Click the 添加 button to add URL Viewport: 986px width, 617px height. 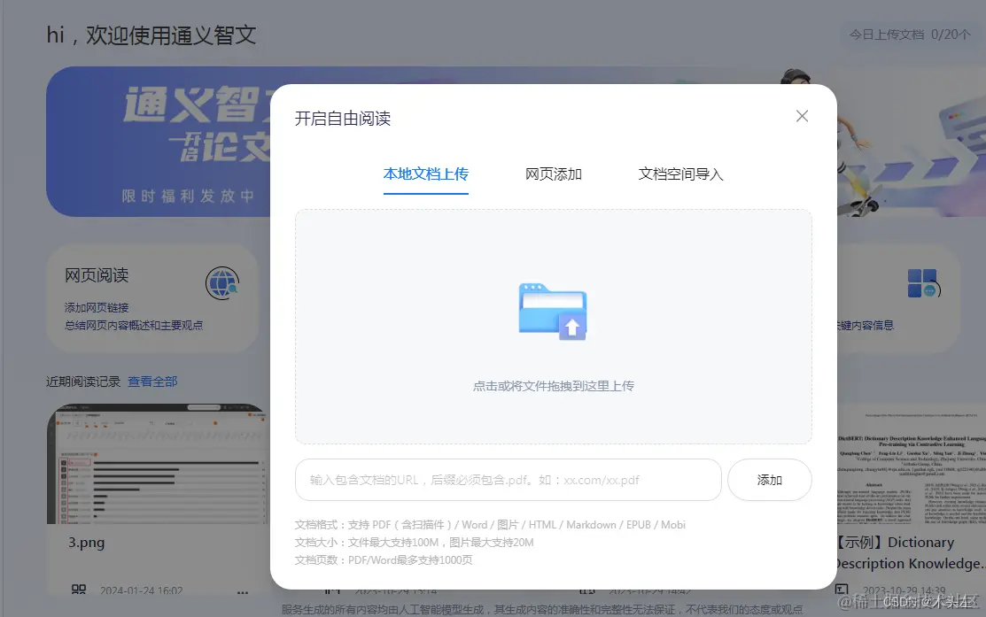pos(769,480)
